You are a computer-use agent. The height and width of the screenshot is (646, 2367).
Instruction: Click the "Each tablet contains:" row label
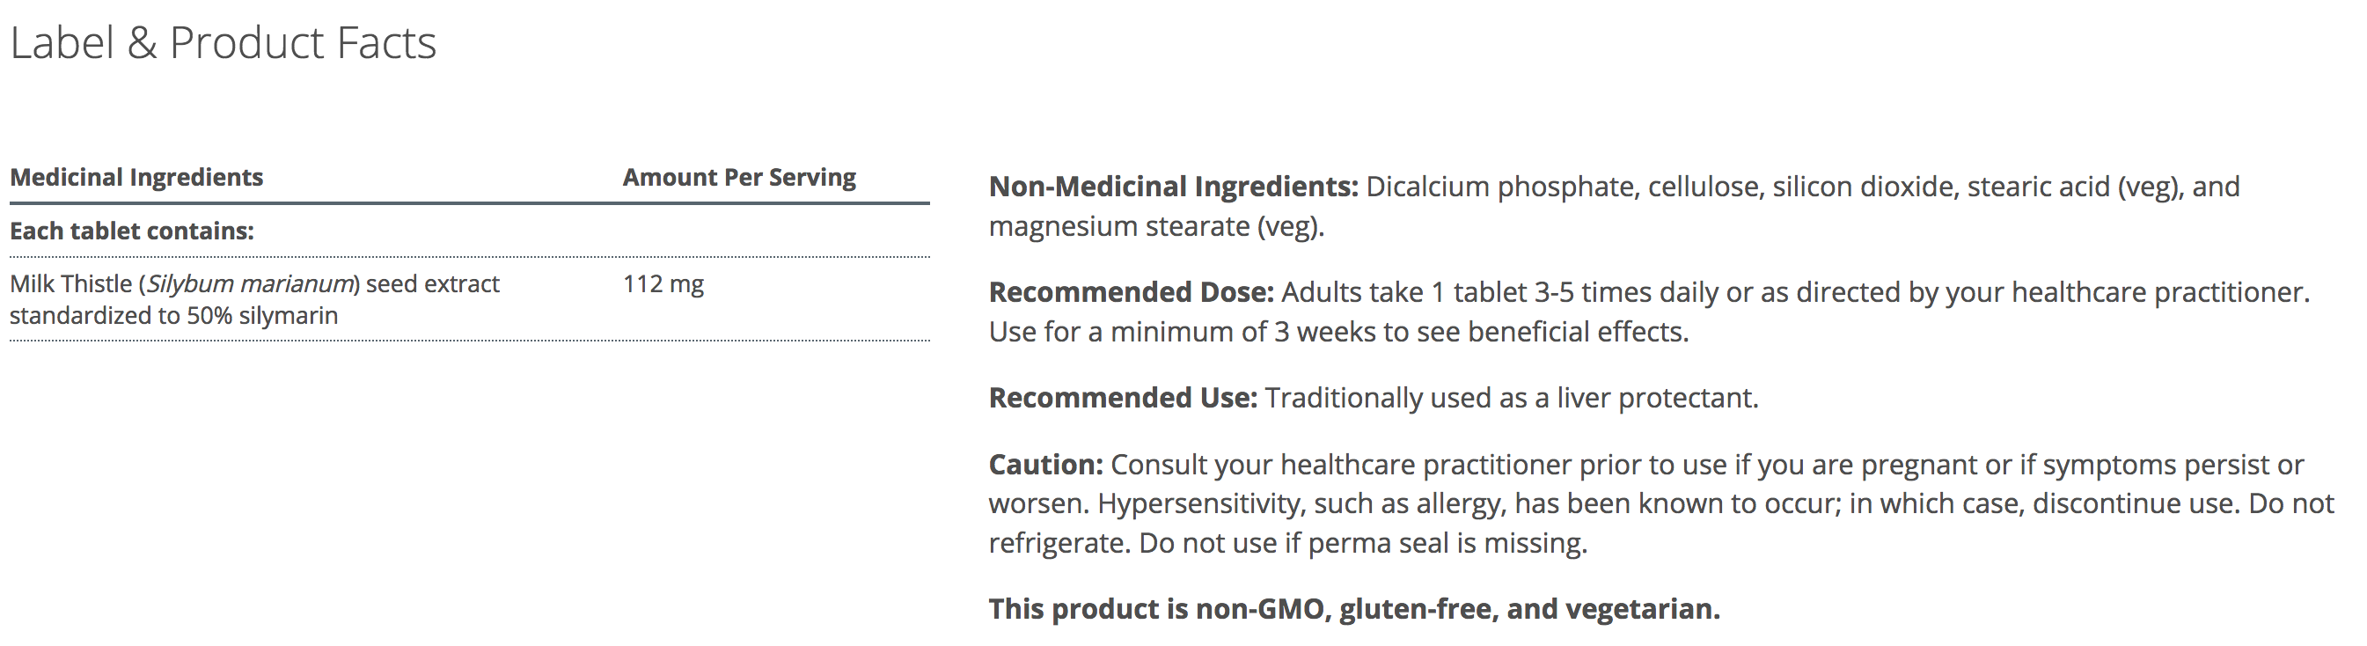tap(132, 231)
